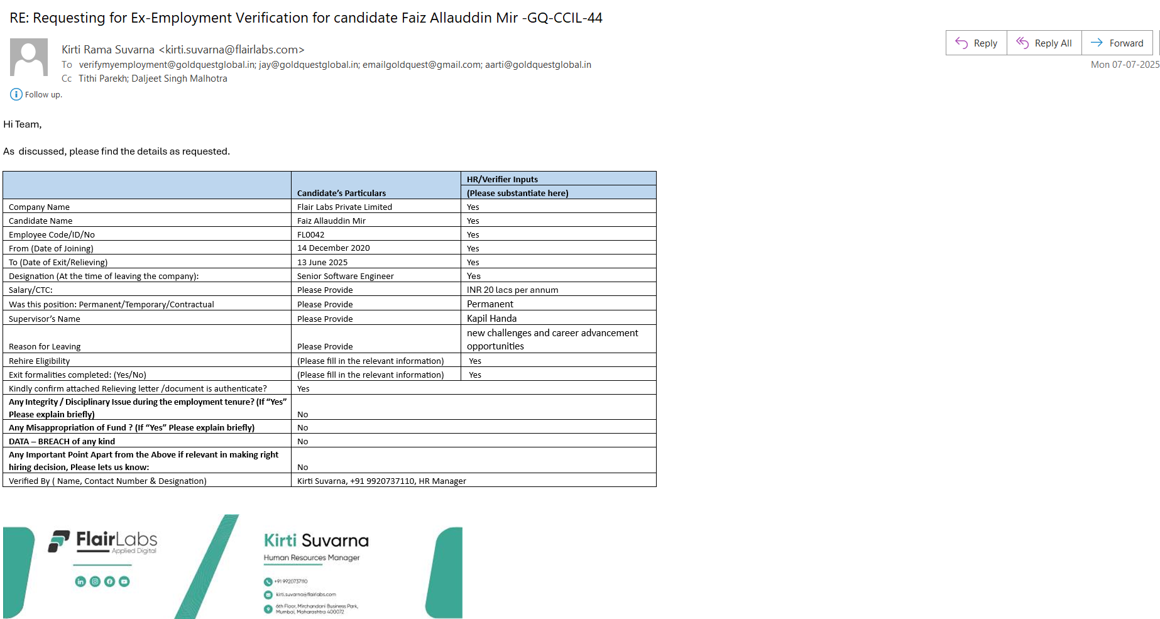
Task: Click the 'Yes' value for Rehire Eligibility
Action: [475, 361]
